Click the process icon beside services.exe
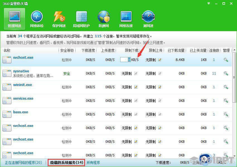Screen dimensions: 237x167 point(7,101)
